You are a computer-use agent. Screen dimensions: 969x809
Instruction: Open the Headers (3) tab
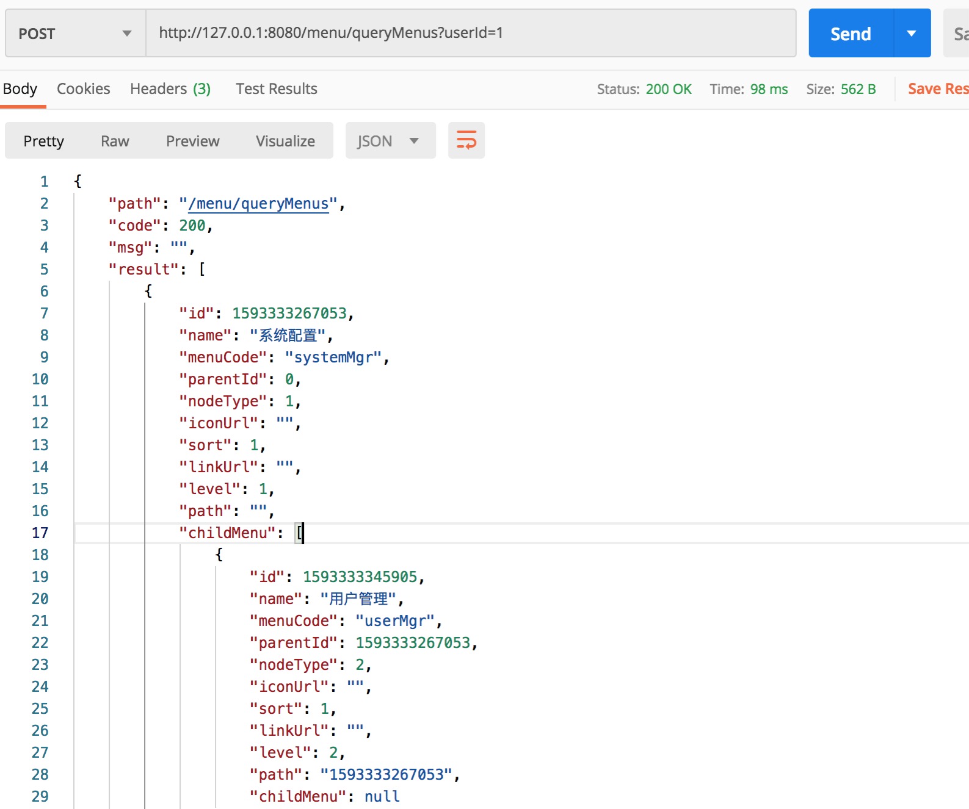170,89
